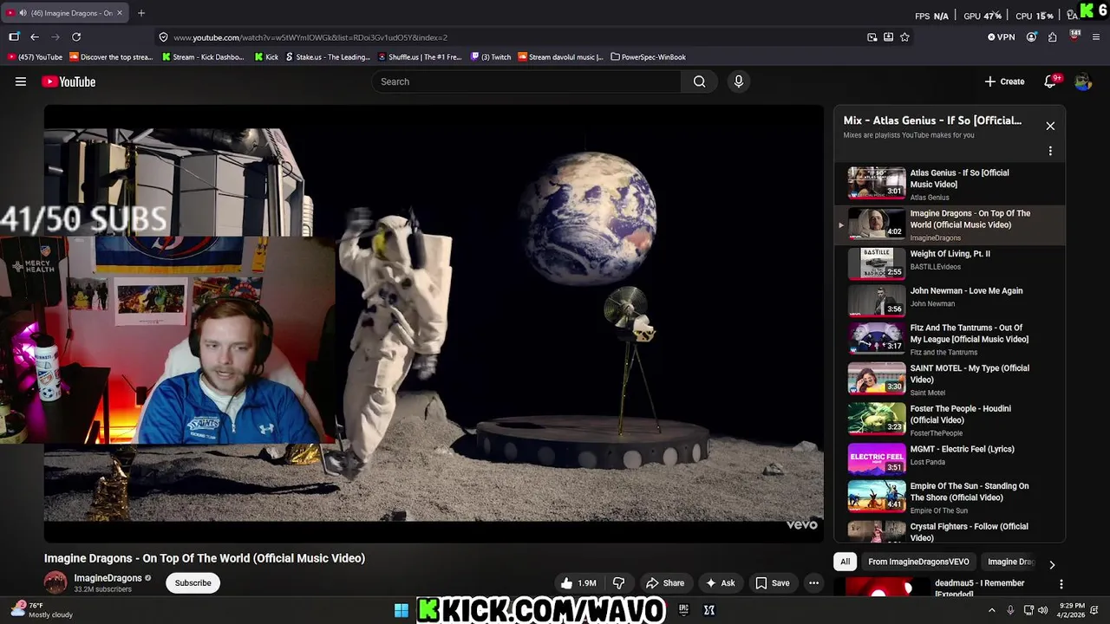Open the mix playlist options menu

point(1050,151)
